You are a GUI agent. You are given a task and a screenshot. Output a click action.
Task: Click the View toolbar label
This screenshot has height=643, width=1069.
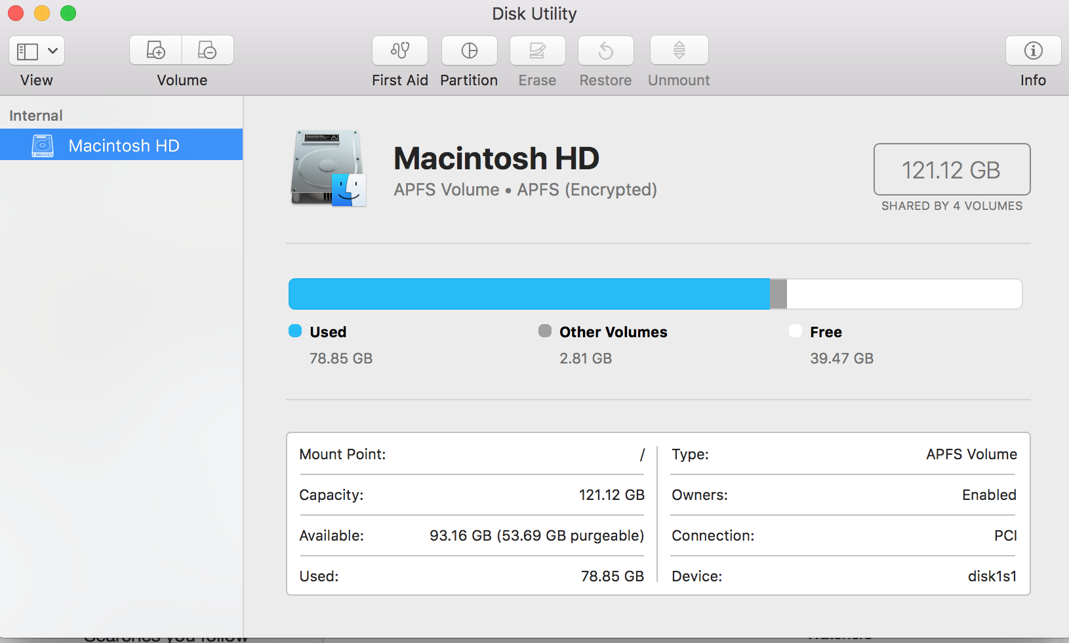pyautogui.click(x=37, y=80)
